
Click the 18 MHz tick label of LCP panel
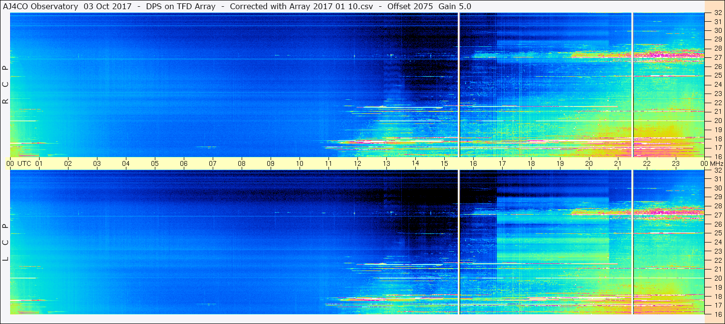(717, 297)
